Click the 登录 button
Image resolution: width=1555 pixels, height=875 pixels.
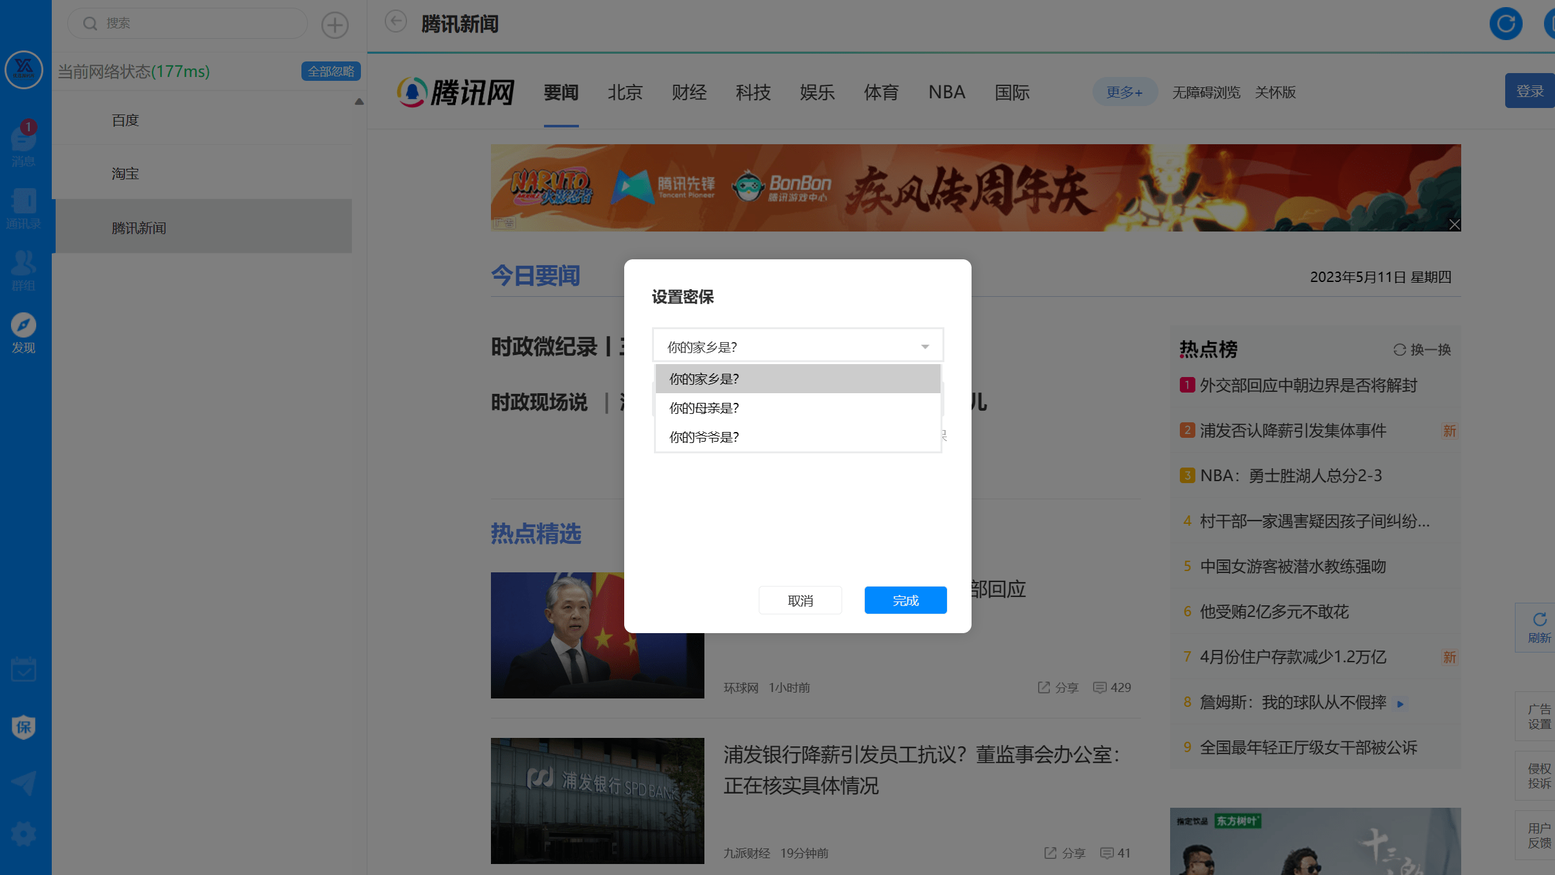(1530, 91)
